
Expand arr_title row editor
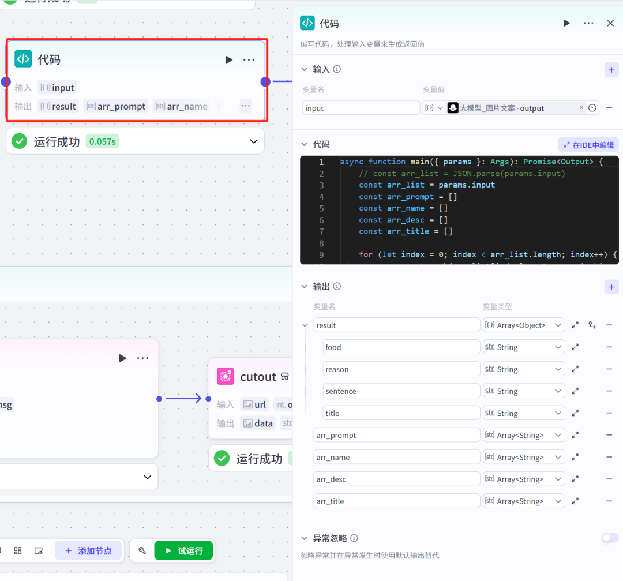click(x=575, y=501)
